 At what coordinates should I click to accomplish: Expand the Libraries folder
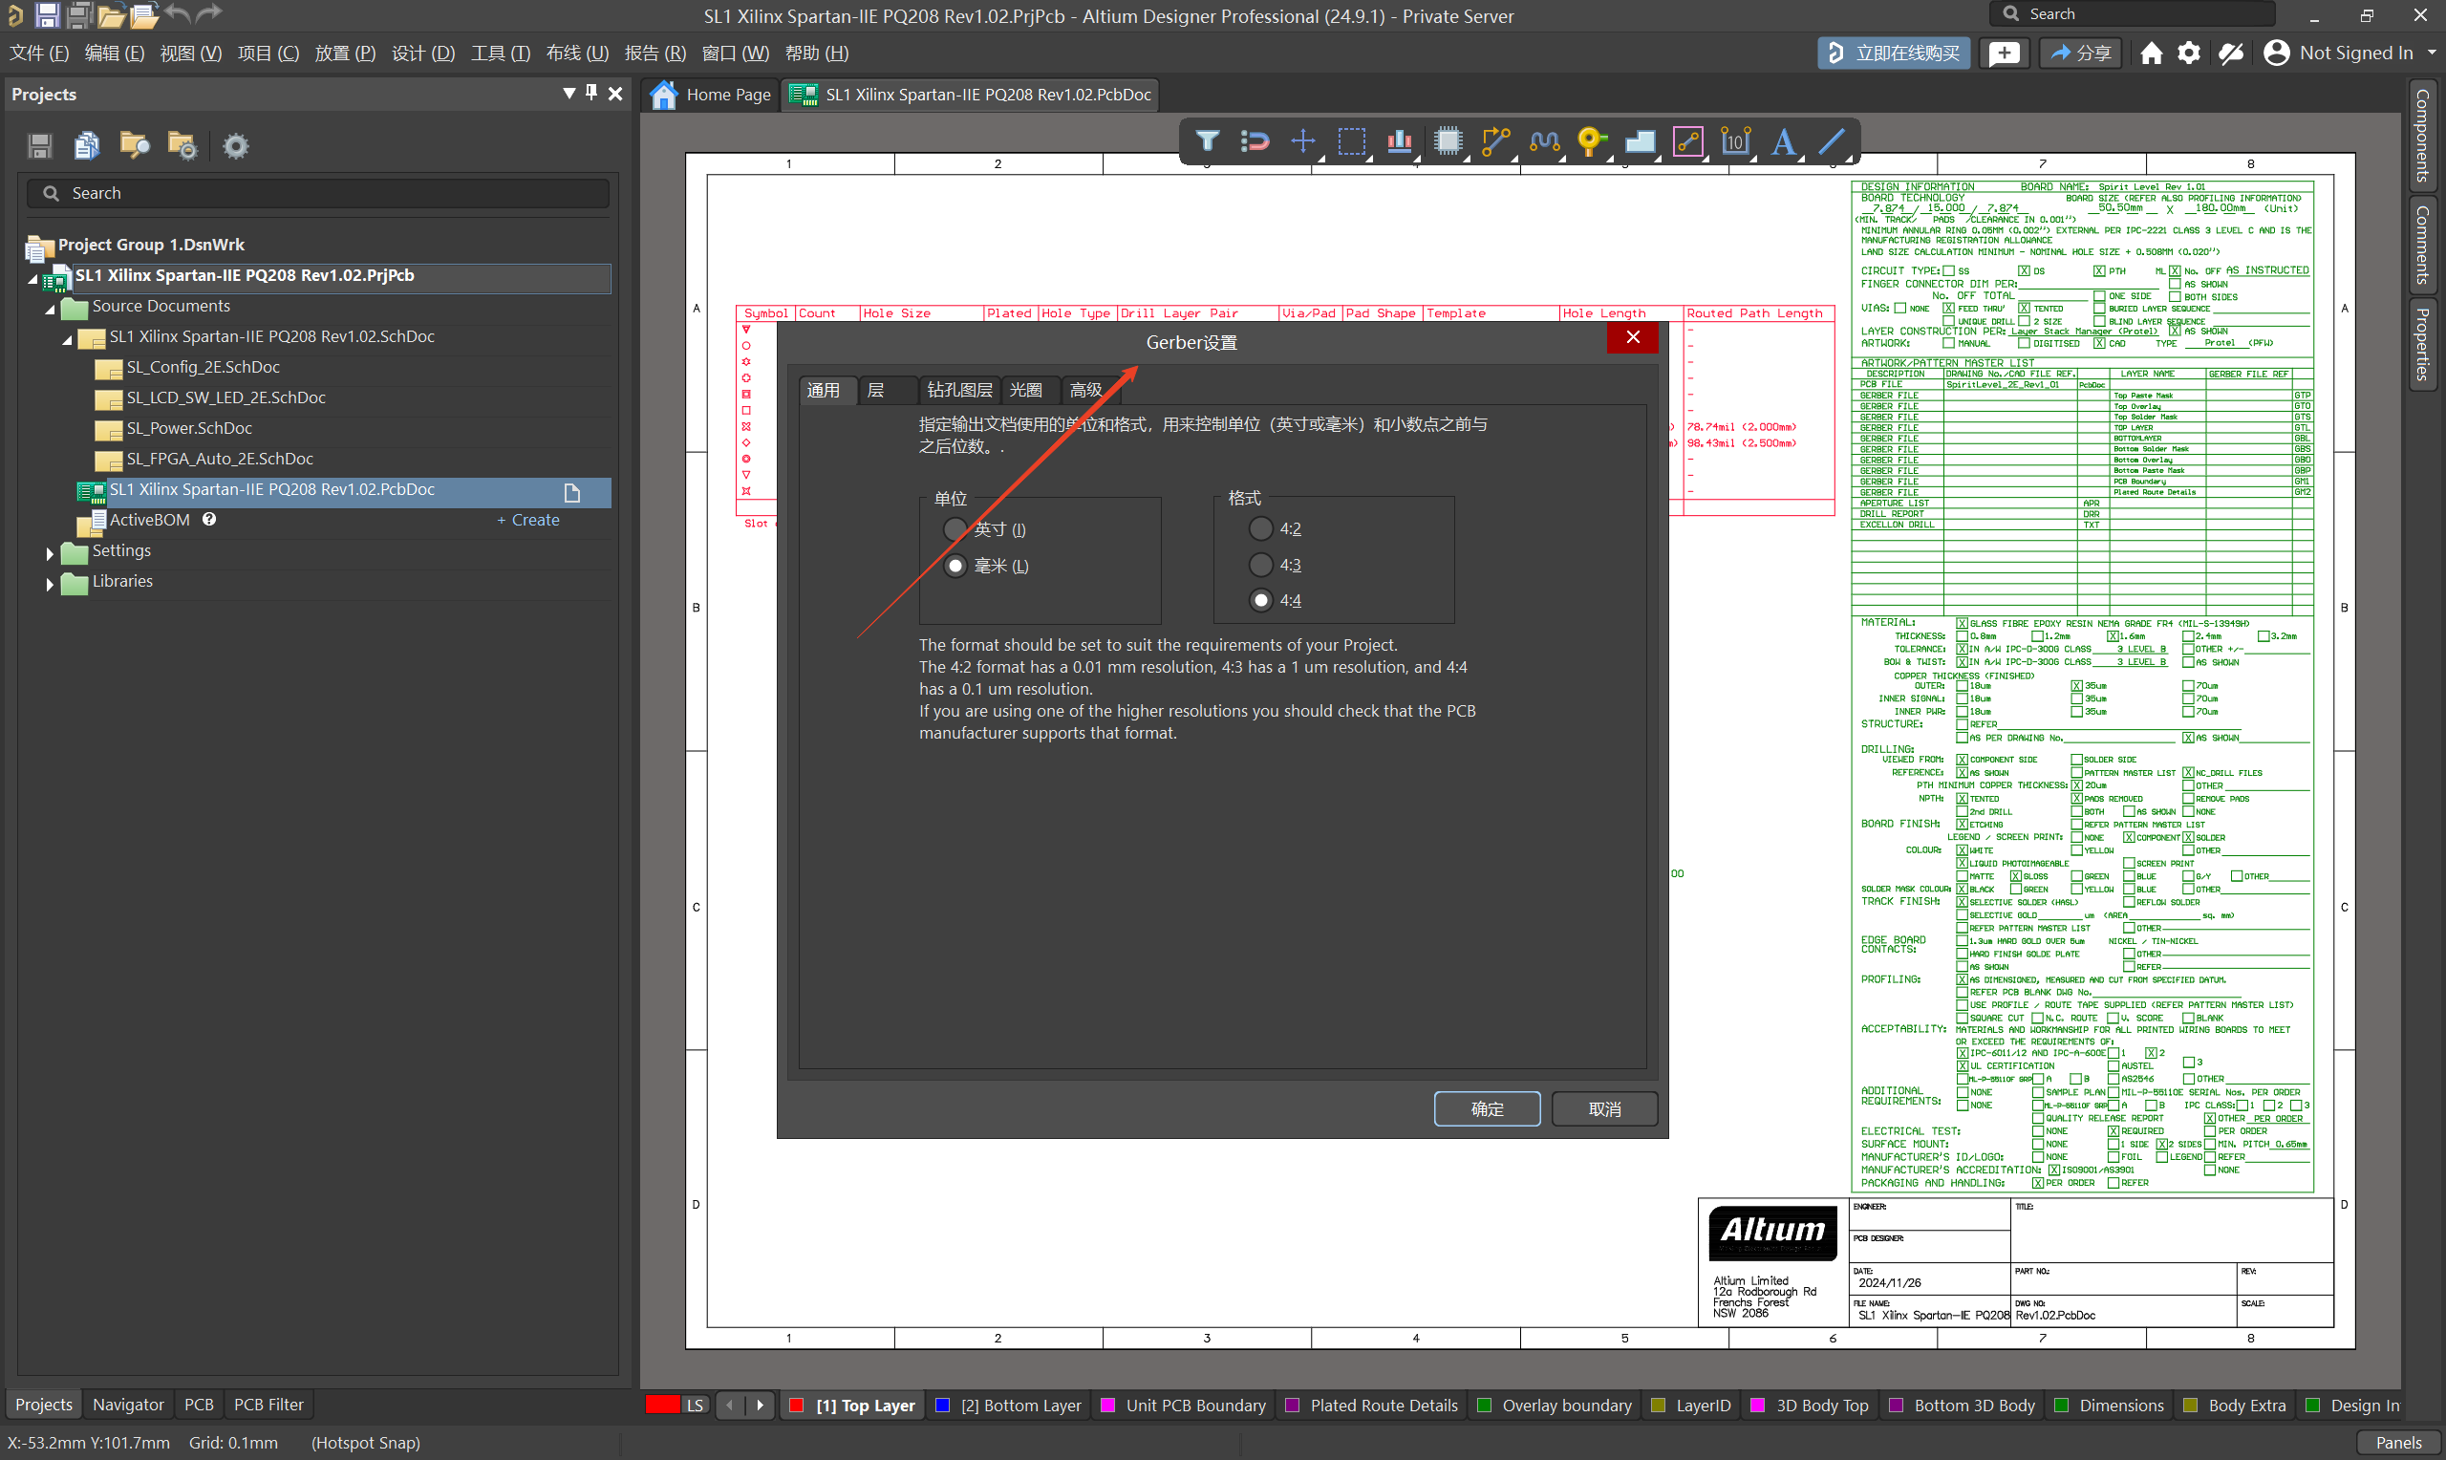50,585
